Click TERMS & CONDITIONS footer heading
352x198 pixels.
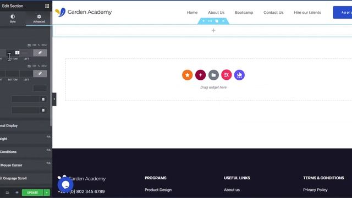pos(323,178)
